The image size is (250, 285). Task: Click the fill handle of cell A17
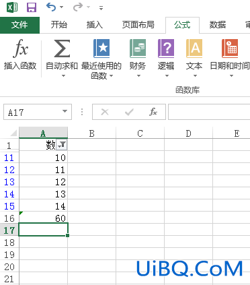68,235
